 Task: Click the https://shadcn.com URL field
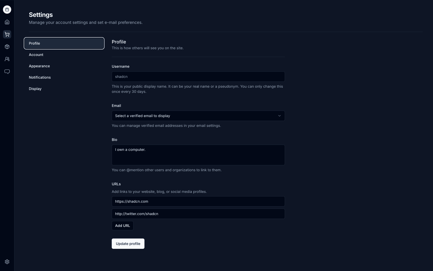198,201
